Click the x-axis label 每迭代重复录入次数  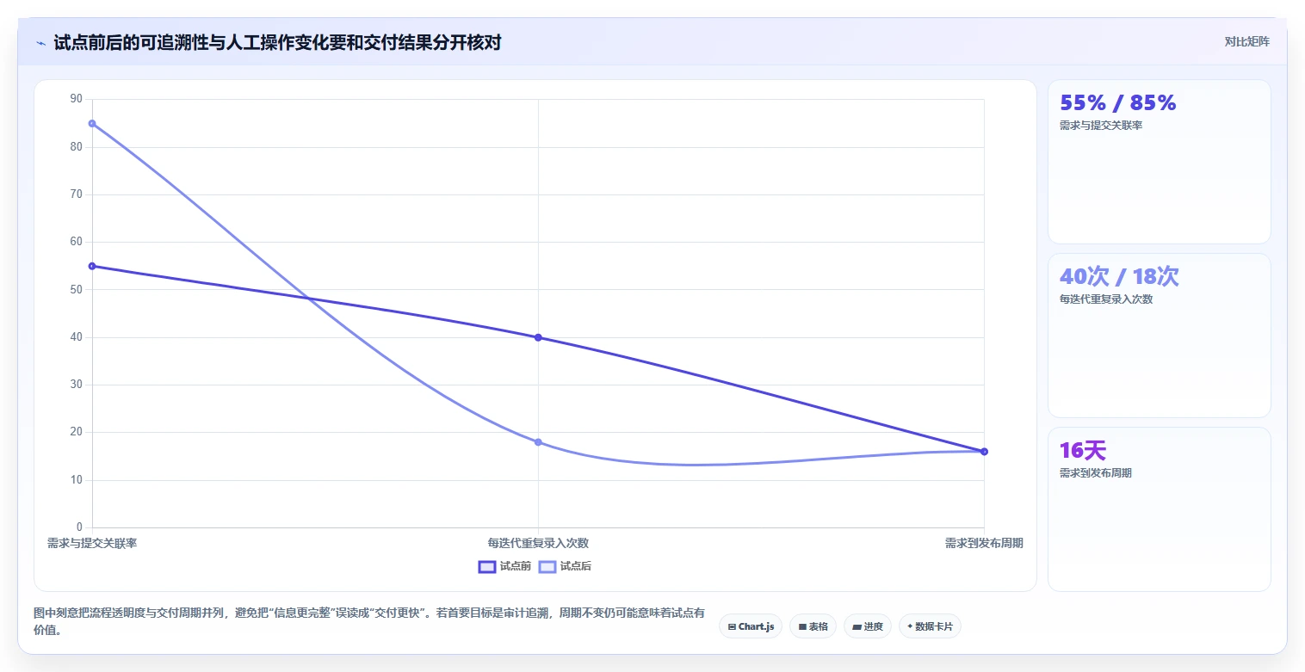click(x=538, y=543)
